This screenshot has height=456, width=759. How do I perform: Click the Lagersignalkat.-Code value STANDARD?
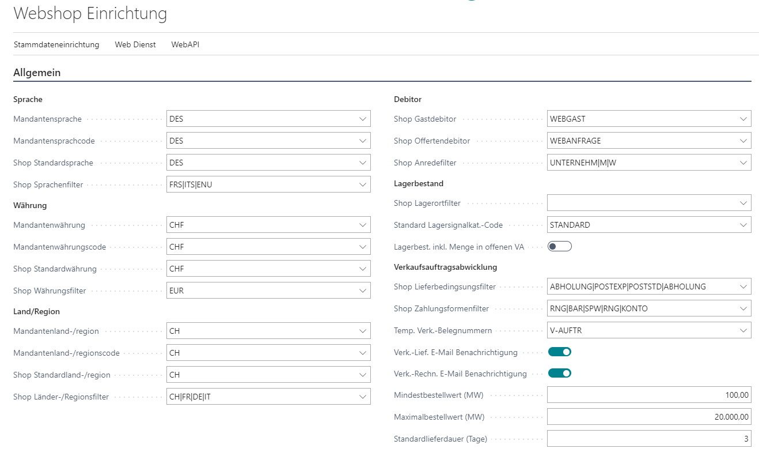point(570,225)
